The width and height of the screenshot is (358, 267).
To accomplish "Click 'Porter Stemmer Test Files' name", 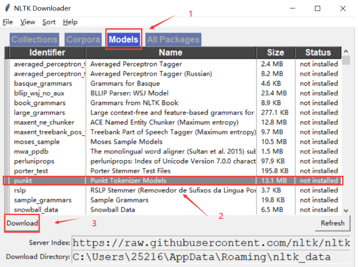I will (130, 171).
